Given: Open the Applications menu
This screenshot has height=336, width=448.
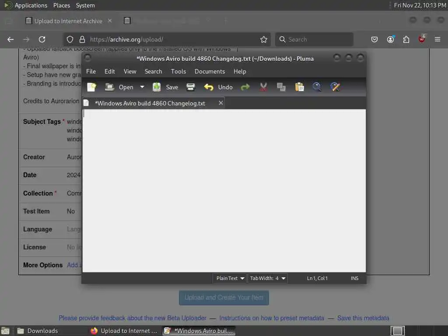Looking at the screenshot, I should point(31,5).
